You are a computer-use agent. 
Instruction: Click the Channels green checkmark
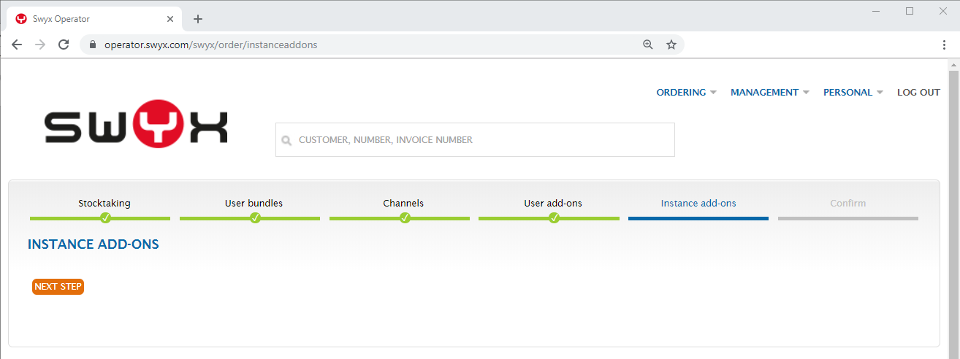pyautogui.click(x=405, y=217)
